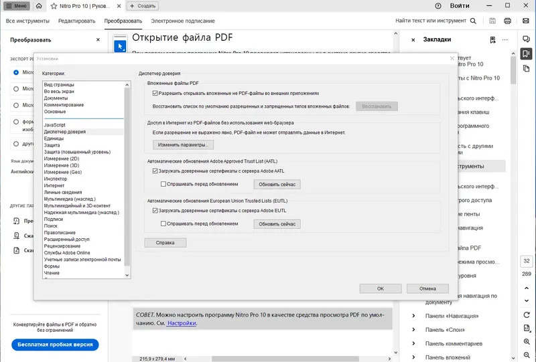Open the Настройки hyperlink

[x=182, y=323]
